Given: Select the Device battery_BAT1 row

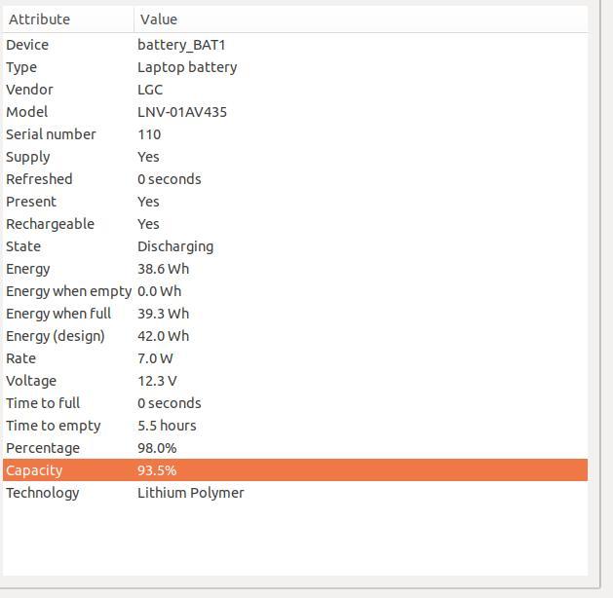Looking at the screenshot, I should [x=295, y=45].
